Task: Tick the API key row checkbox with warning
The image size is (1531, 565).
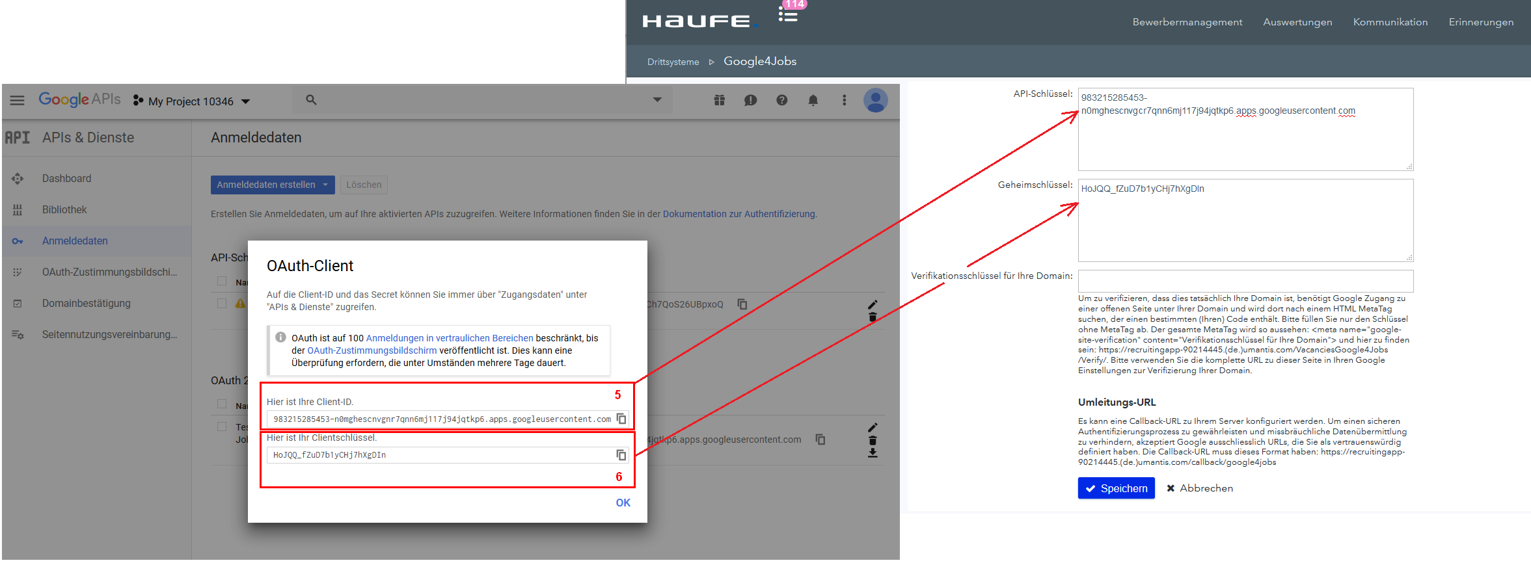Action: 222,304
